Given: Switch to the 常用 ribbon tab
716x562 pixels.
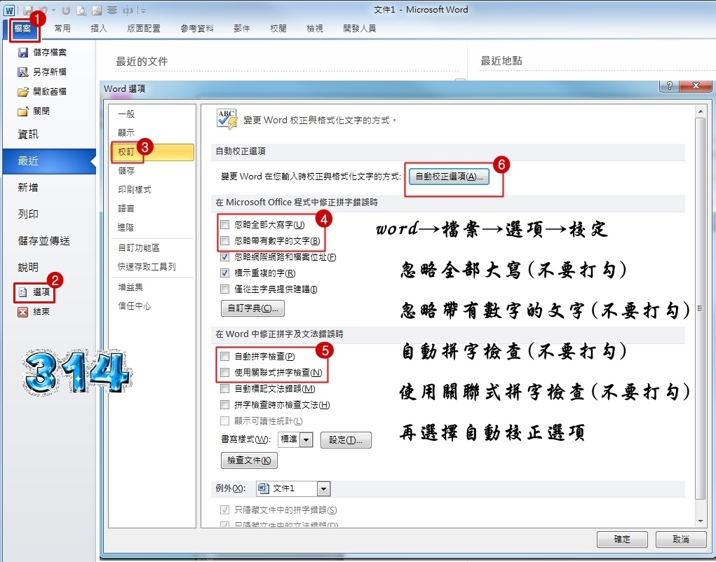Looking at the screenshot, I should click(62, 29).
